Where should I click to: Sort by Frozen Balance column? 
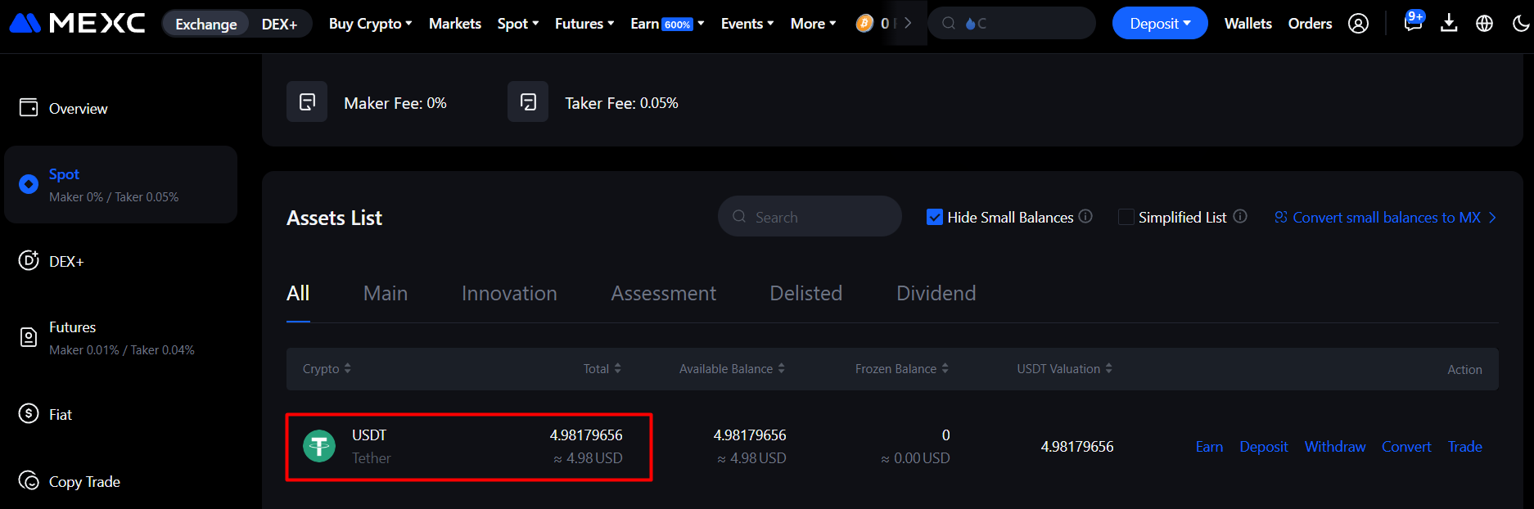902,369
